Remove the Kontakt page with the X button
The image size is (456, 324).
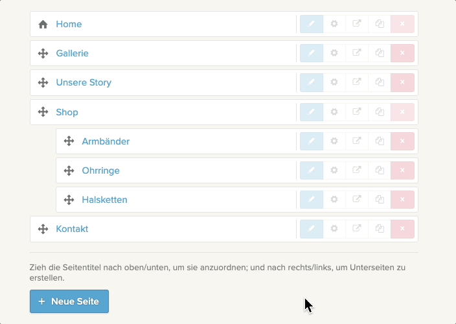402,229
